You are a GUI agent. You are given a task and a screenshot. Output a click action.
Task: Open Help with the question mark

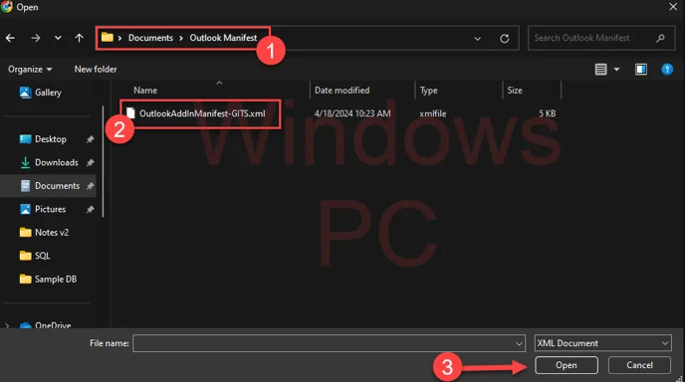(x=667, y=70)
